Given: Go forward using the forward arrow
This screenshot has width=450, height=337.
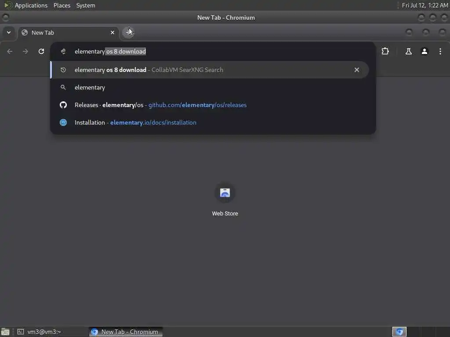Looking at the screenshot, I should click(x=25, y=51).
